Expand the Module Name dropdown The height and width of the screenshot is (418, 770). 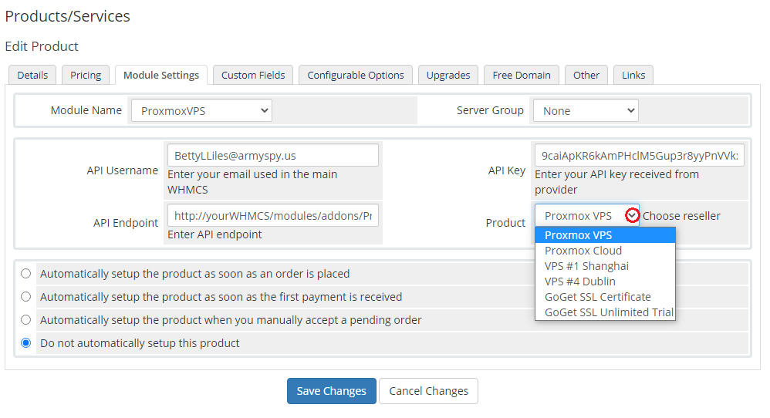[x=202, y=111]
